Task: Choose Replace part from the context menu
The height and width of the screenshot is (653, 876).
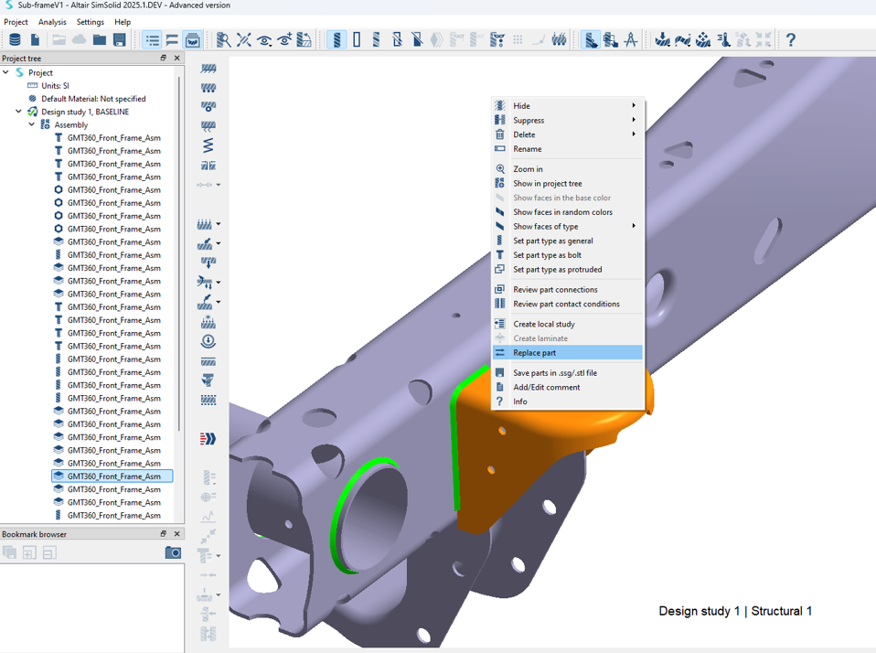Action: tap(534, 353)
